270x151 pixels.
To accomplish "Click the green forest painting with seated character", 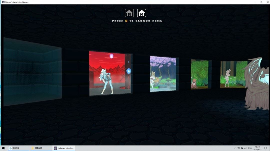I will coord(199,74).
